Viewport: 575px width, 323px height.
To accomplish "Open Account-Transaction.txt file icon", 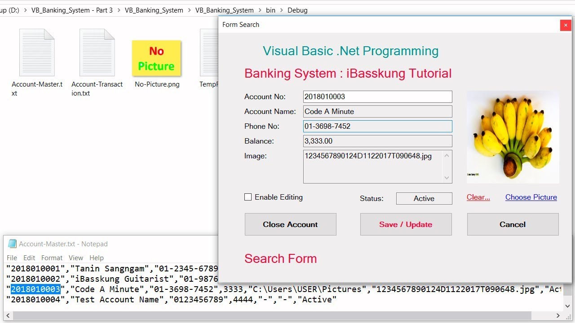I will (97, 52).
